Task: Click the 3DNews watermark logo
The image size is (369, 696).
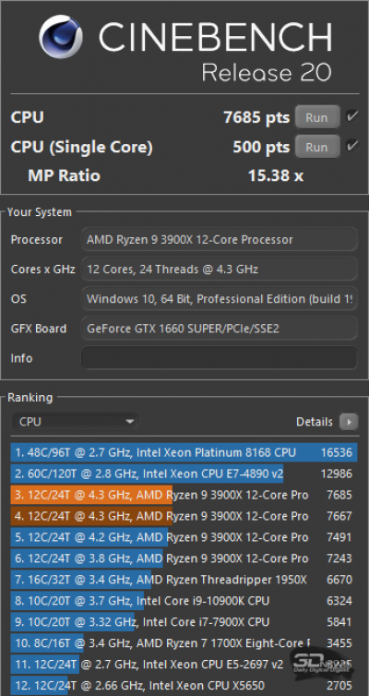Action: [322, 661]
